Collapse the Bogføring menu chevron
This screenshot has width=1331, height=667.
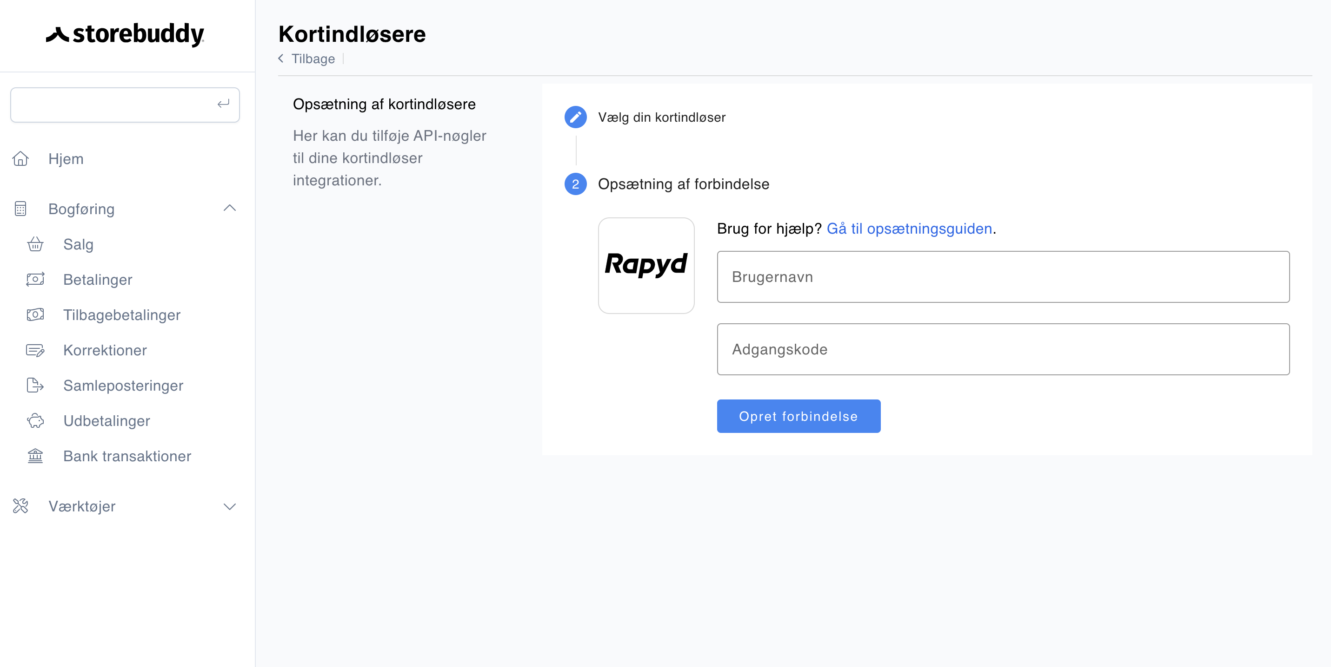[x=229, y=209]
